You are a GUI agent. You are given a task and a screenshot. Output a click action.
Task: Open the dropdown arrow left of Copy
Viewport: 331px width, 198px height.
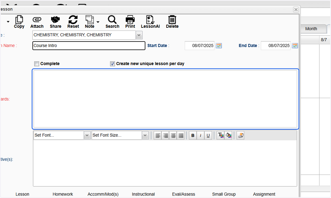coord(8,22)
